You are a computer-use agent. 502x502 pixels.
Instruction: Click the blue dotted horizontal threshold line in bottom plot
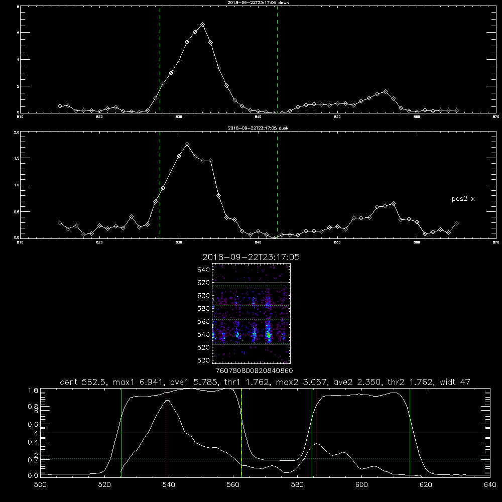click(x=265, y=458)
